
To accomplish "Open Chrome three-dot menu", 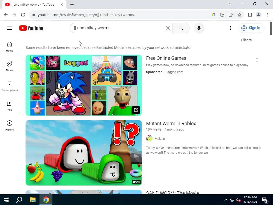I will tap(267, 15).
